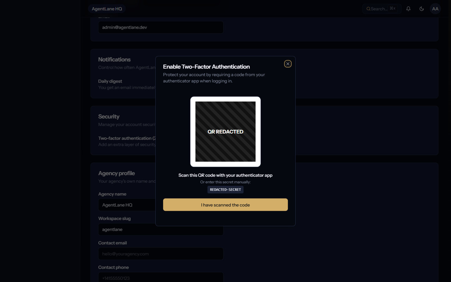Click the Contact phone field
The image size is (451, 282).
[x=161, y=278]
